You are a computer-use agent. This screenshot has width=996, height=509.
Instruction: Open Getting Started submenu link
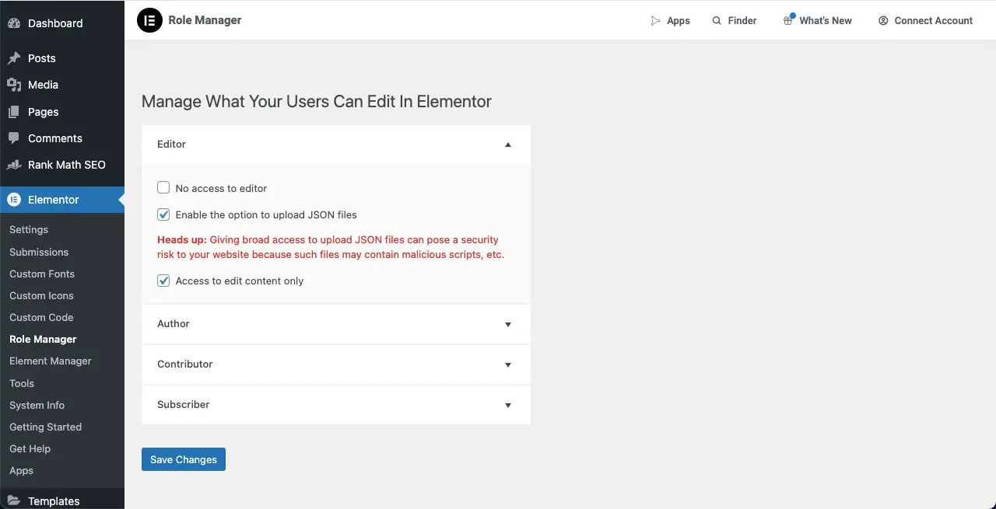[x=45, y=427]
